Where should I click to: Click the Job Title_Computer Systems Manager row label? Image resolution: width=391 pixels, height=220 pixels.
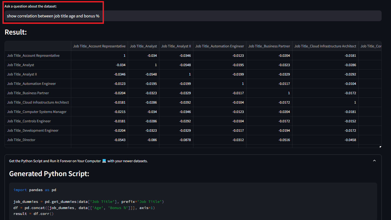[x=38, y=112]
